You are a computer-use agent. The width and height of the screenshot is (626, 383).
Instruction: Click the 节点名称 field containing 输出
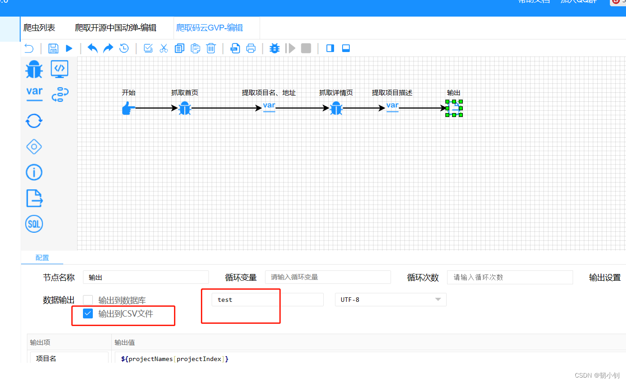click(x=146, y=277)
